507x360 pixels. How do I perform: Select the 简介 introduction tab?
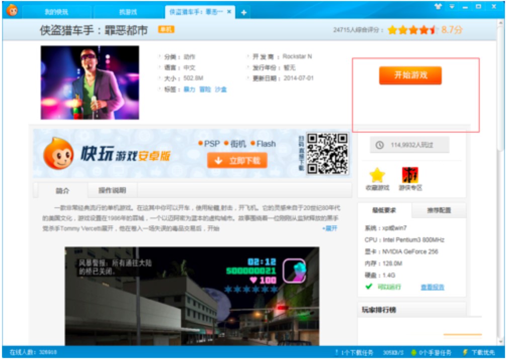63,191
